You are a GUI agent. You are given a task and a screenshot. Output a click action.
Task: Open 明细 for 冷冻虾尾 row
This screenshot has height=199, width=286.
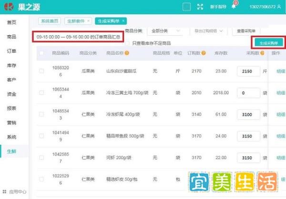(281, 115)
